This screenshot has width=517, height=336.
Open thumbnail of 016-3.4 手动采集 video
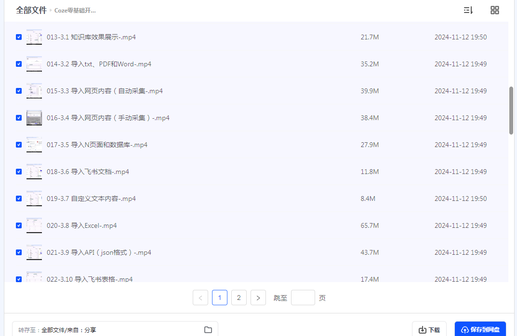[x=34, y=118]
